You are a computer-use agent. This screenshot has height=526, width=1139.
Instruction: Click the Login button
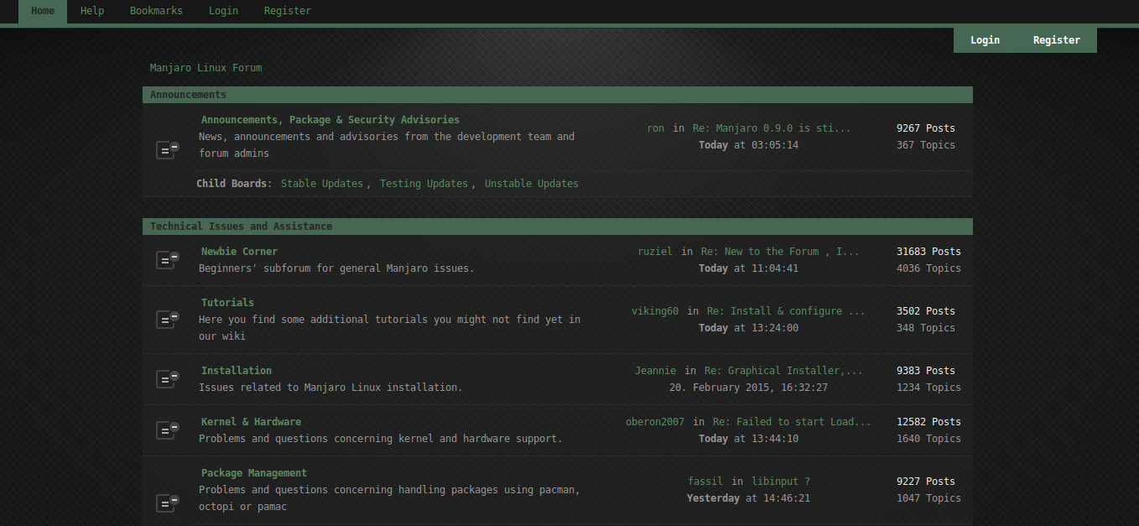(x=985, y=39)
